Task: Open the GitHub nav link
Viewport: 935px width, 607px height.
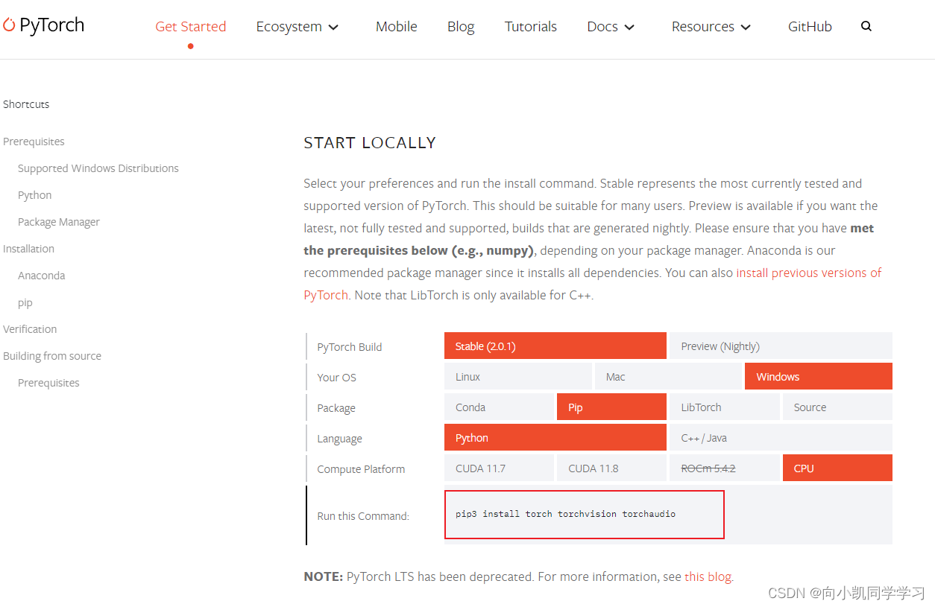Action: tap(810, 26)
